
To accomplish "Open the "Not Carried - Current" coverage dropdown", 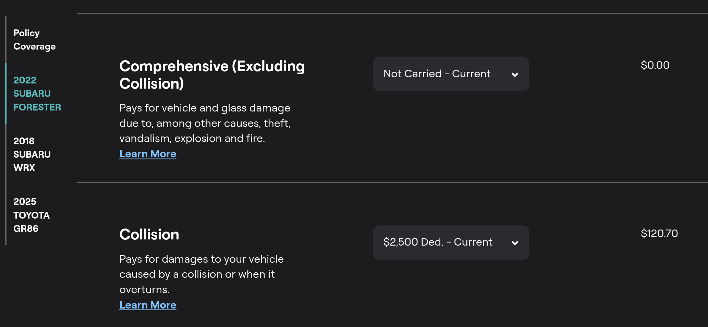I will point(450,74).
